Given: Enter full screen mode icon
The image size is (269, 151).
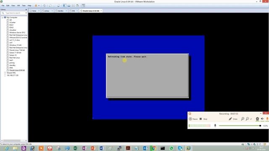Looking at the screenshot, I should pyautogui.click(x=73, y=5).
